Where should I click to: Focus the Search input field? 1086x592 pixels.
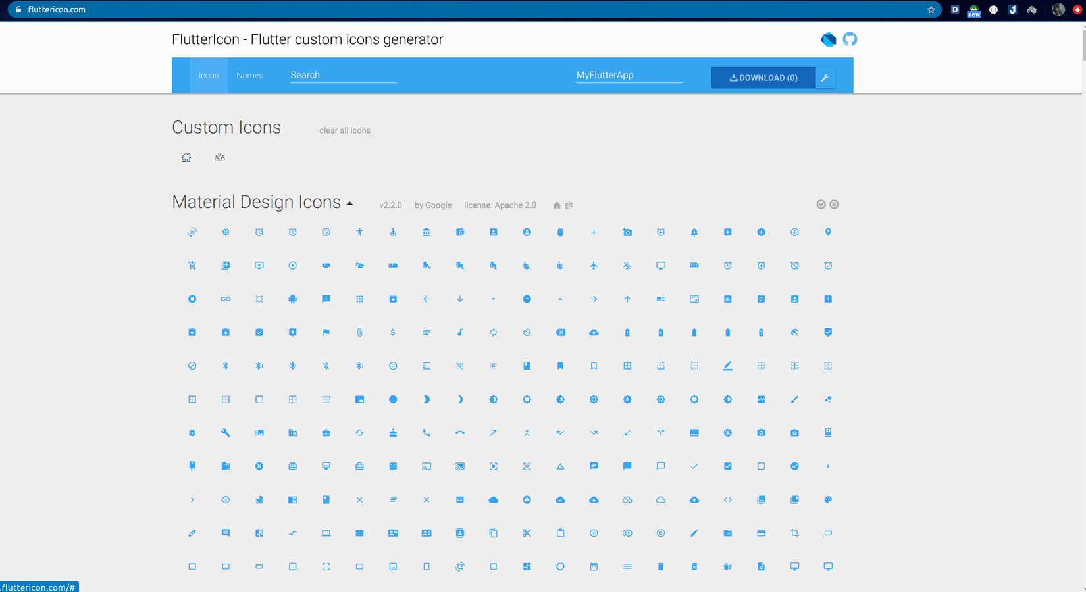click(x=343, y=76)
